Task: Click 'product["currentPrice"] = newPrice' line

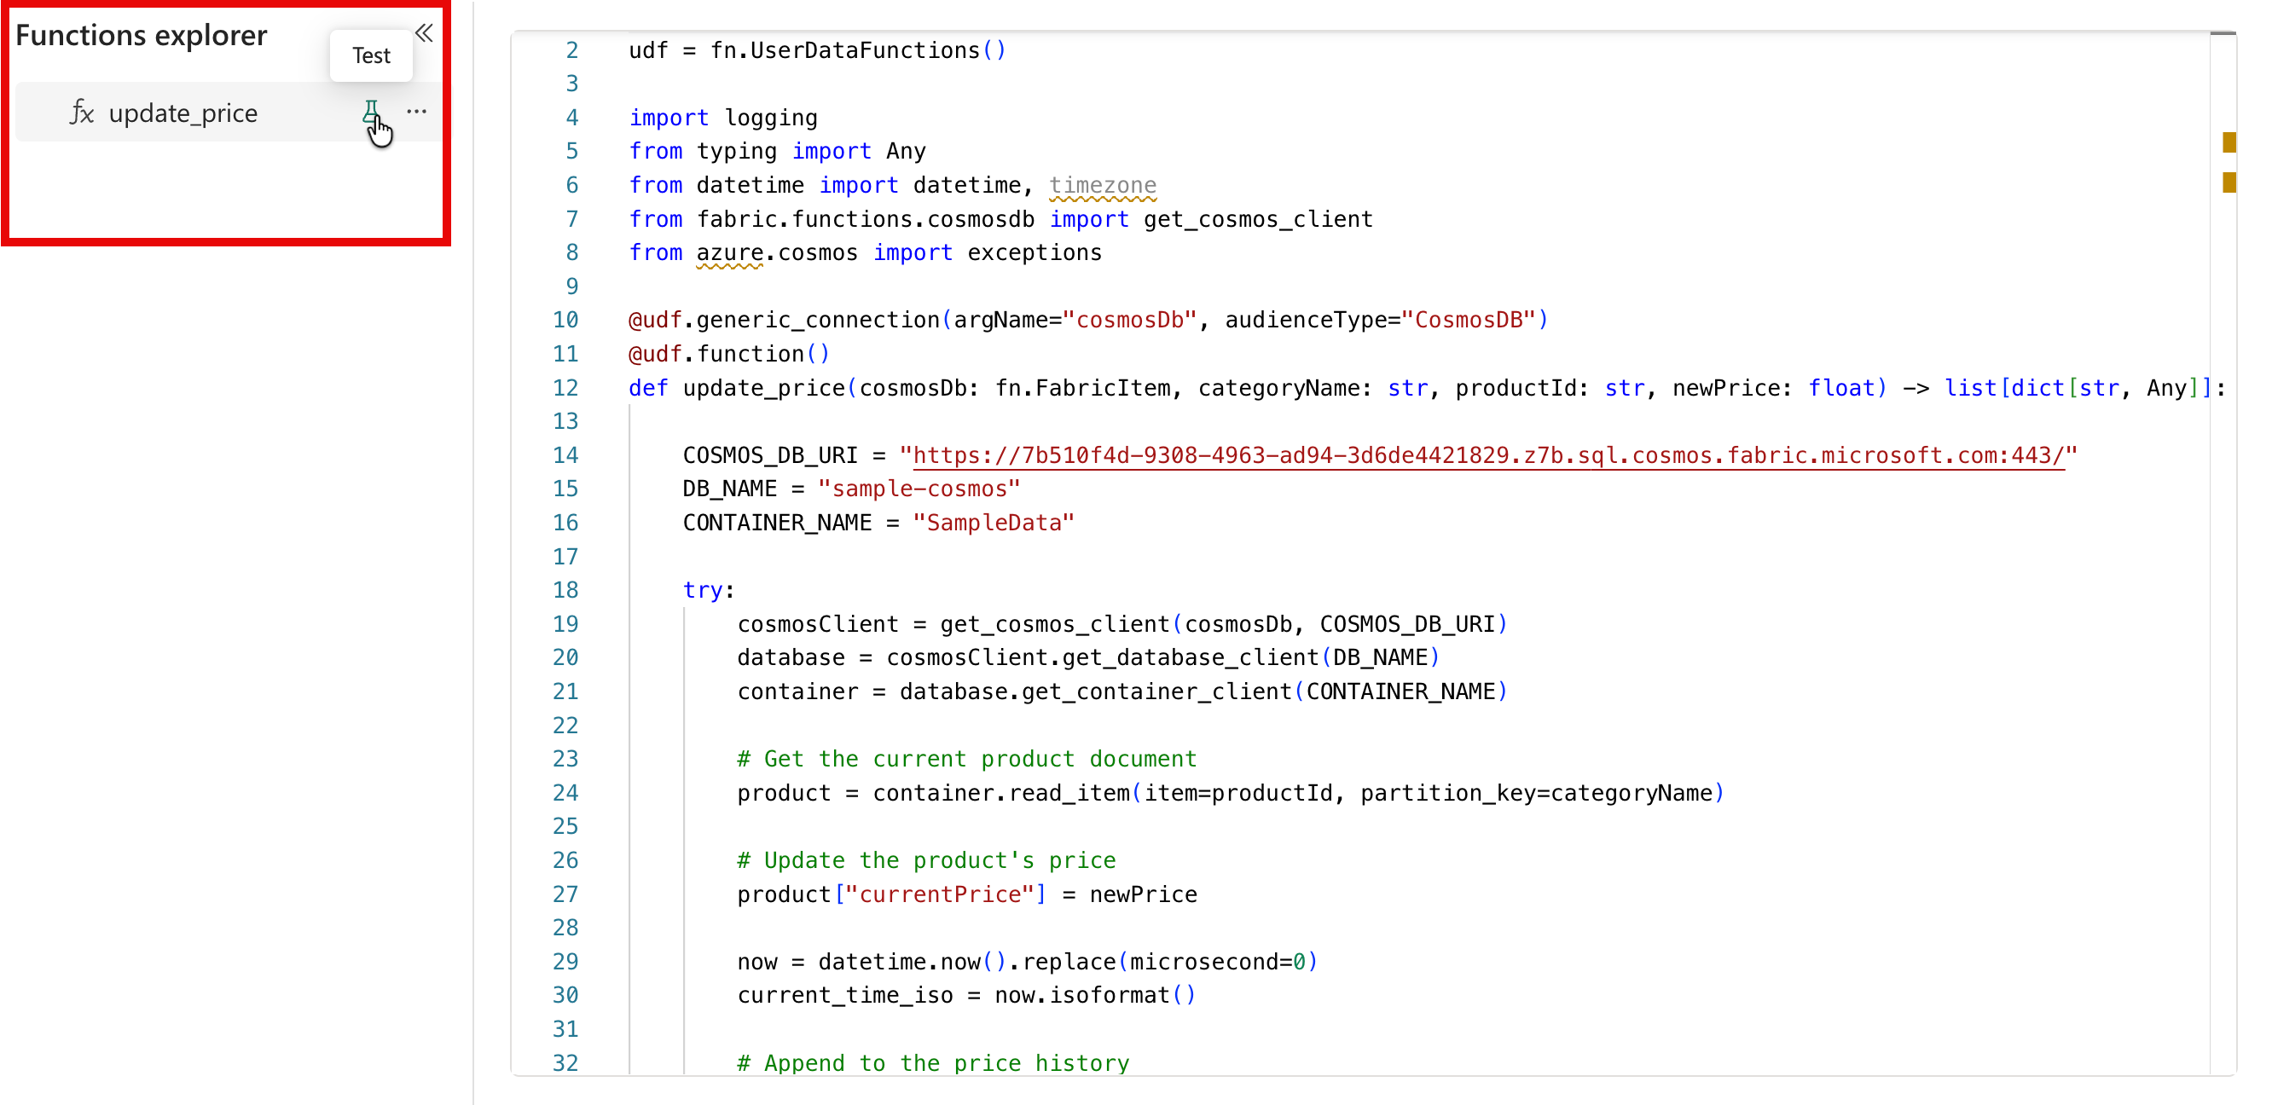Action: (966, 894)
